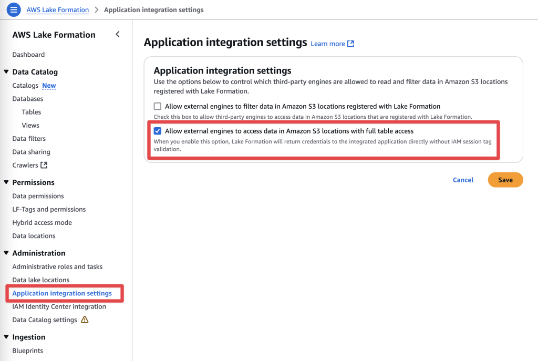Viewport: 538px width, 361px height.
Task: Select Application integration settings in sidebar
Action: coord(62,293)
